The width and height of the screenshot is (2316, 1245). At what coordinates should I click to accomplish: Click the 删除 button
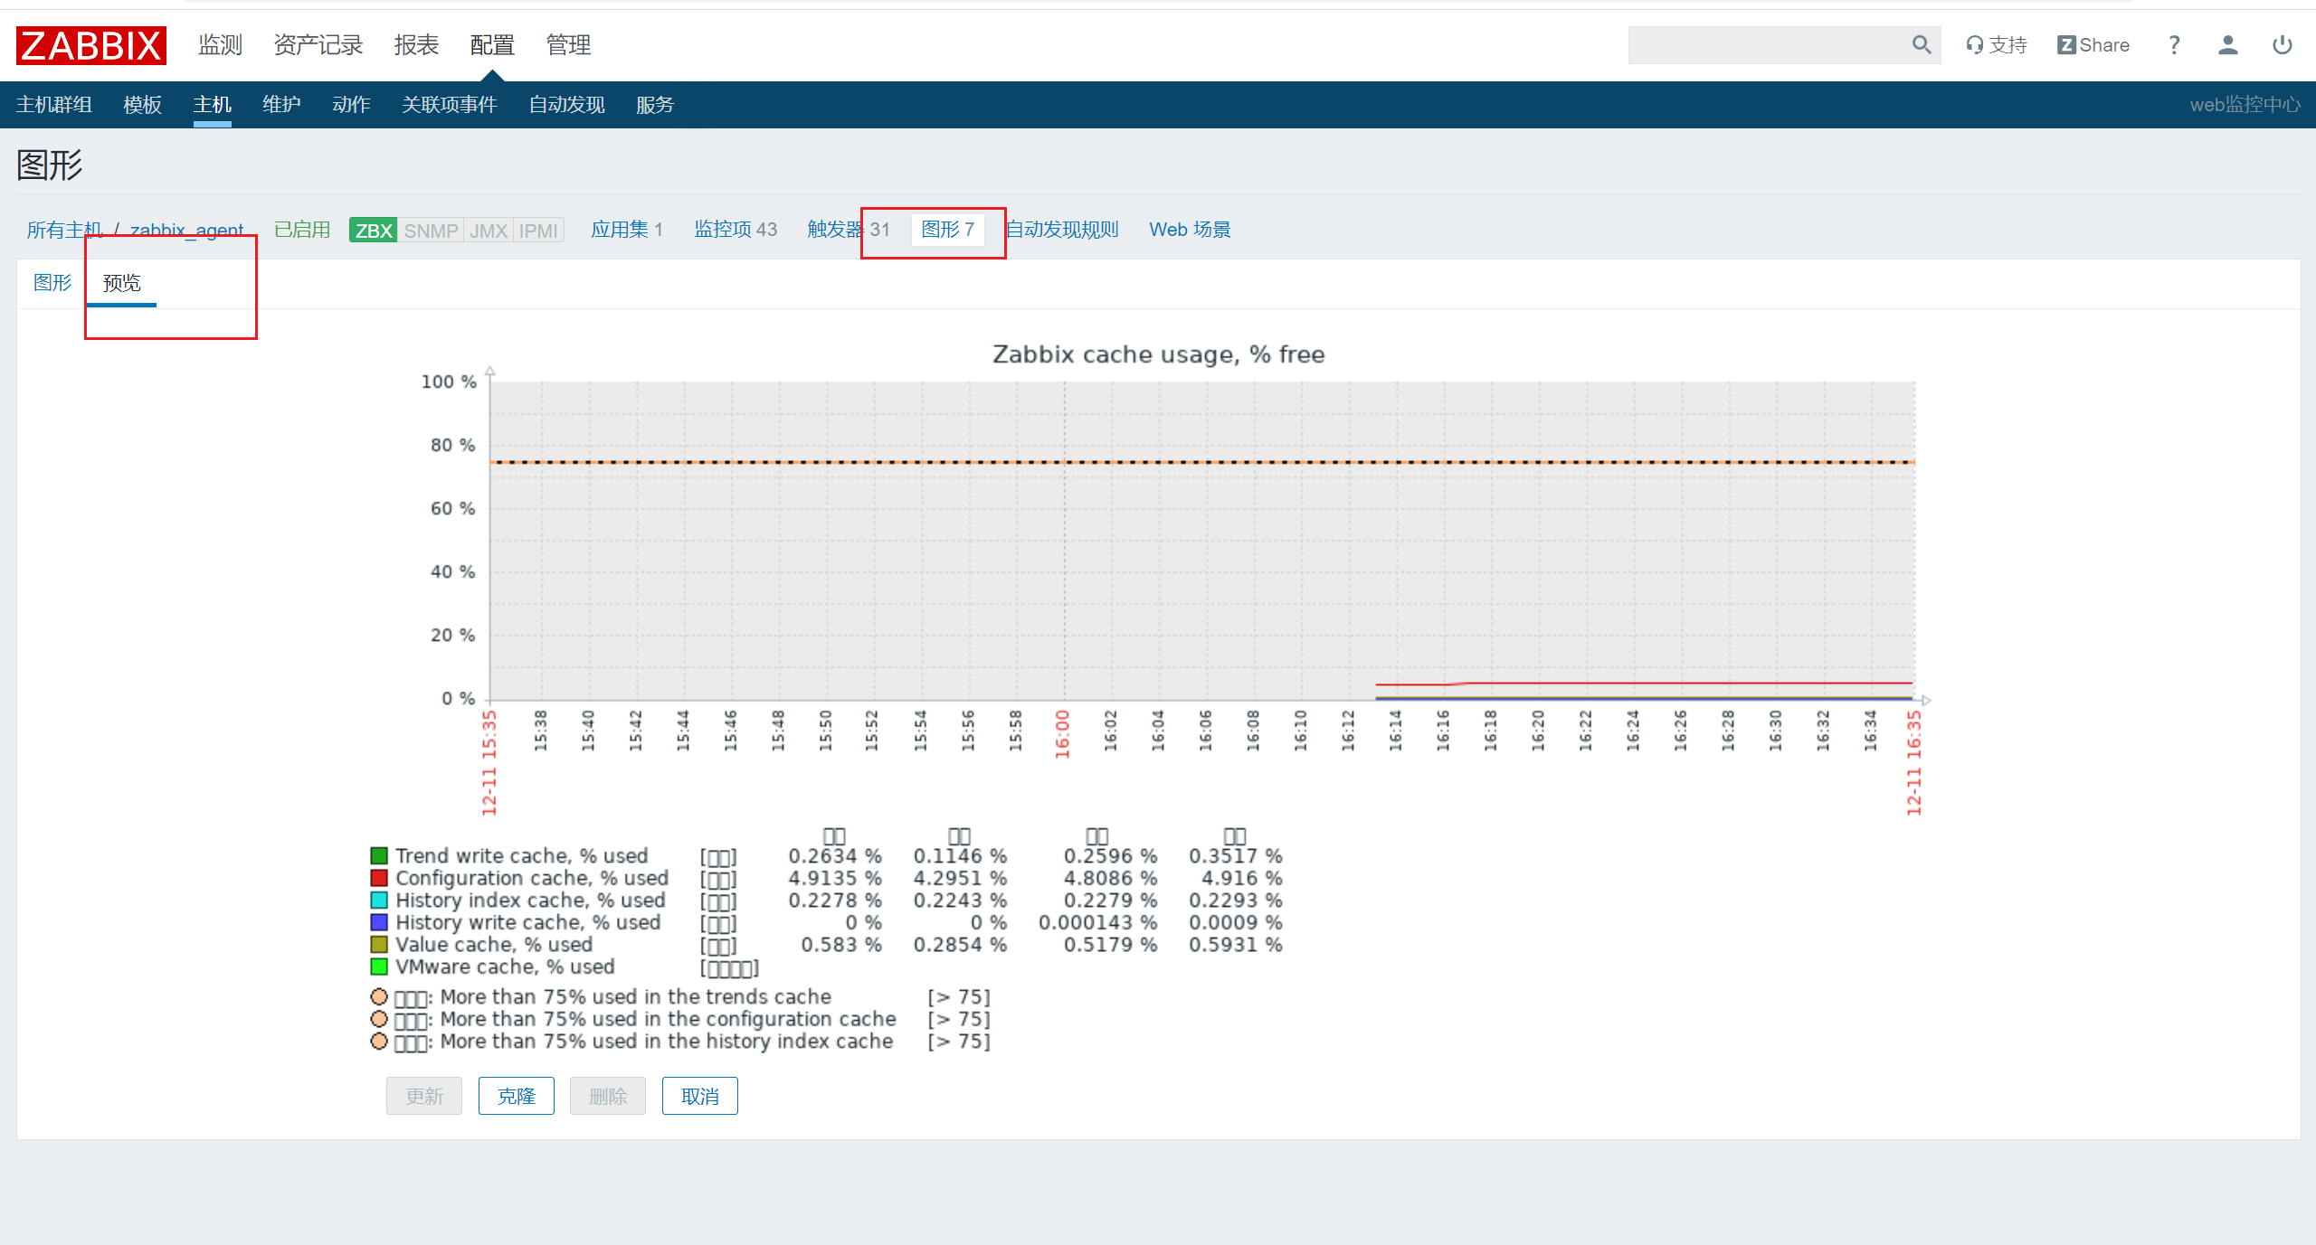(x=608, y=1096)
